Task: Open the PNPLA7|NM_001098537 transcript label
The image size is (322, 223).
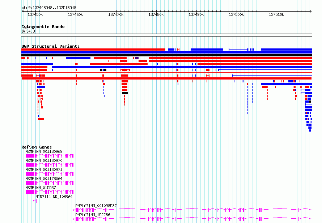Action: click(96, 206)
